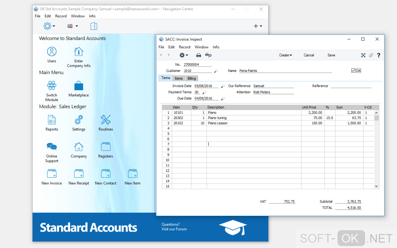This screenshot has height=248, width=397.
Task: Click the log out door icon in Navigation Centre
Action: [94, 26]
